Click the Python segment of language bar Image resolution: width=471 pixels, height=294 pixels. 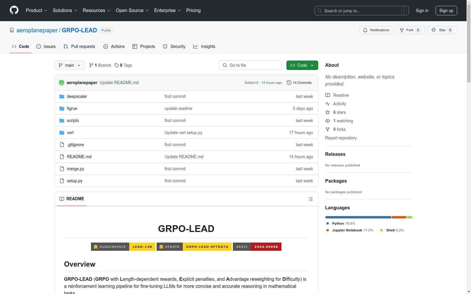358,217
